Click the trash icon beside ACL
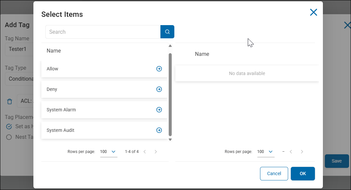 10,101
